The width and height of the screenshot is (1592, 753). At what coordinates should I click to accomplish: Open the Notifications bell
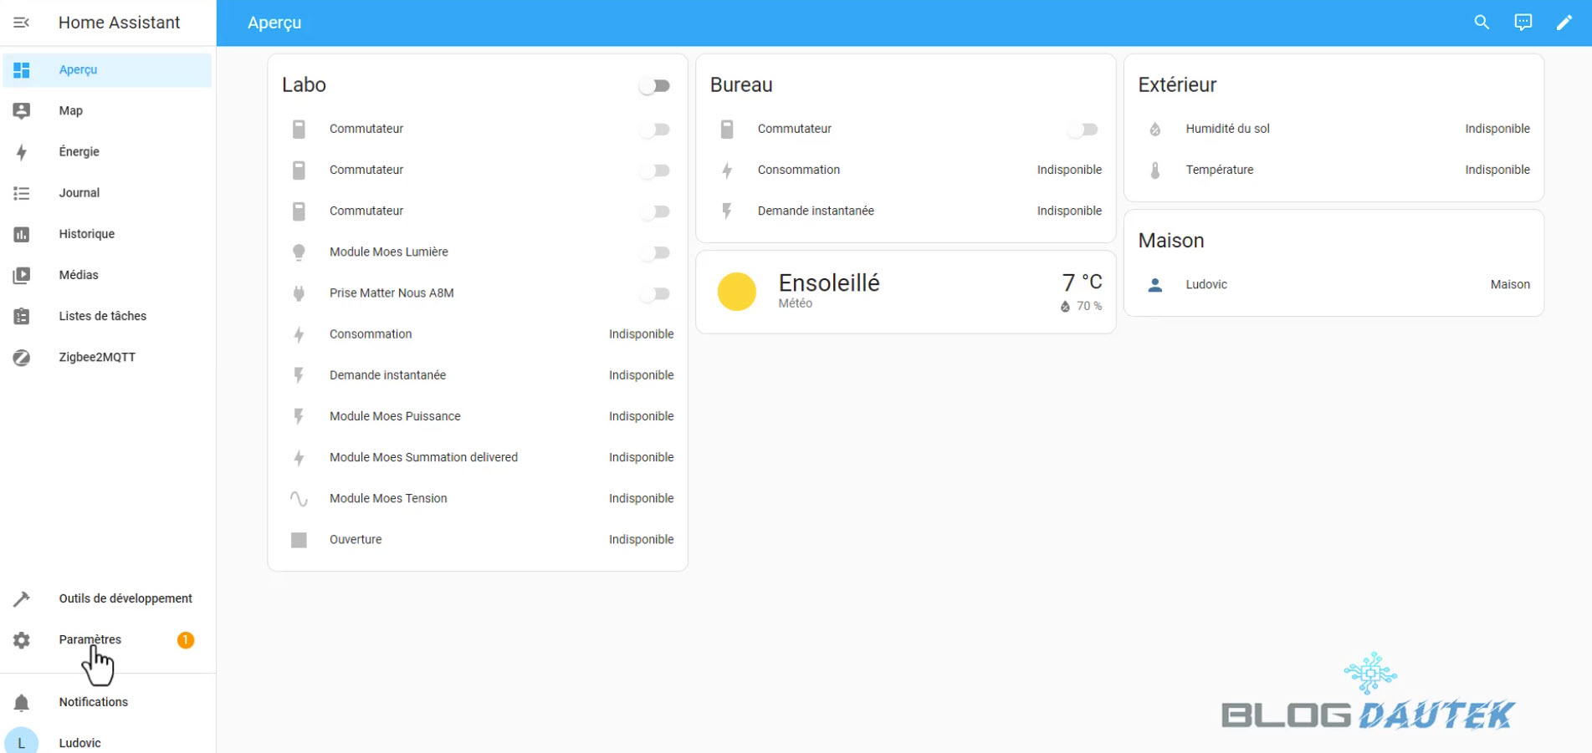pyautogui.click(x=22, y=703)
